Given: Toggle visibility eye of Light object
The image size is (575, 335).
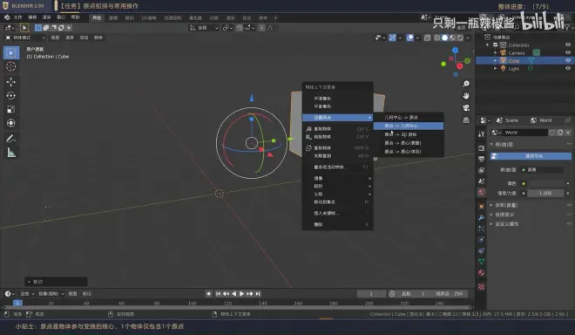Looking at the screenshot, I should (x=568, y=68).
